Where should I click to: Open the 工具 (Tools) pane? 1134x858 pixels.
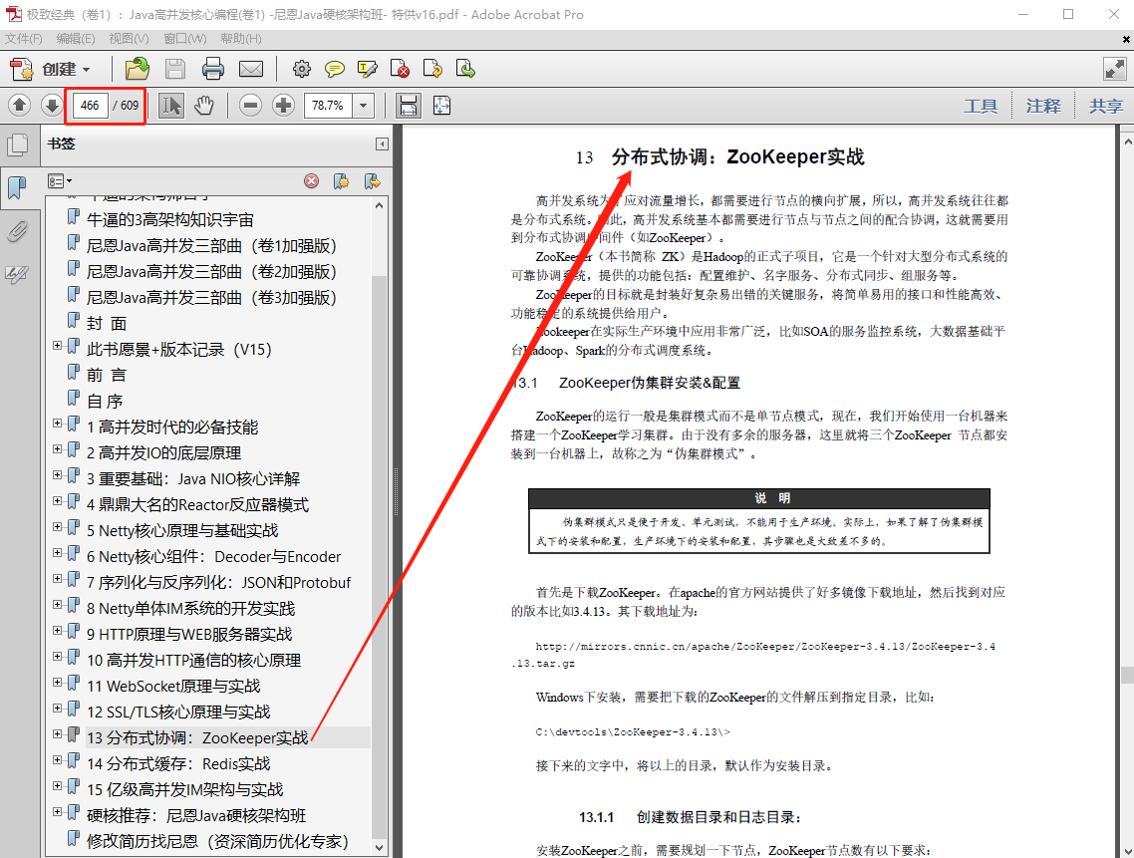coord(981,107)
